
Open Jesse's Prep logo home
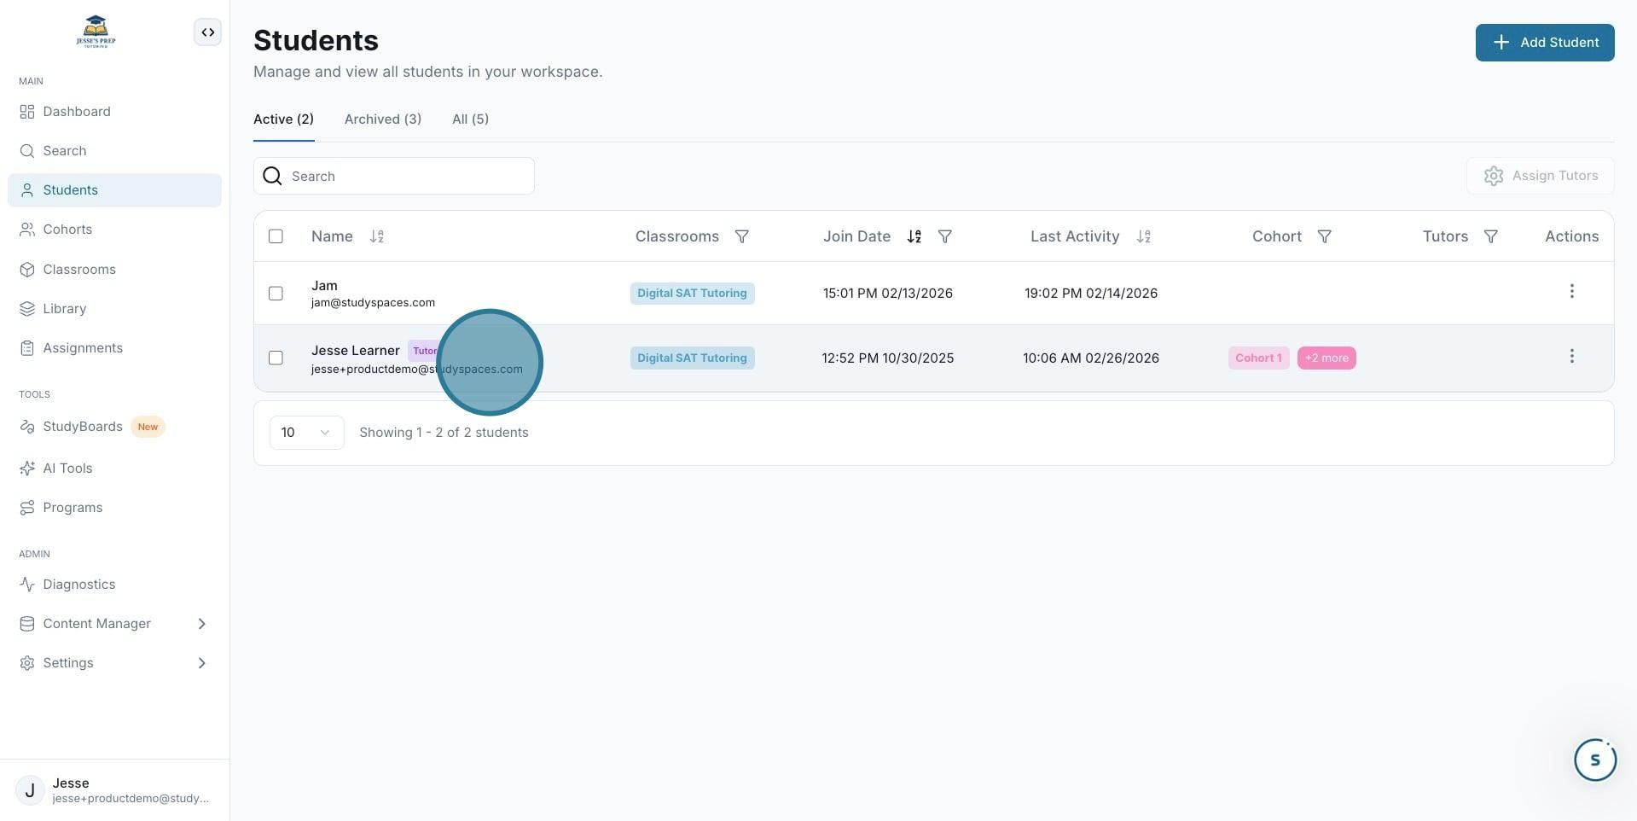pos(96,32)
